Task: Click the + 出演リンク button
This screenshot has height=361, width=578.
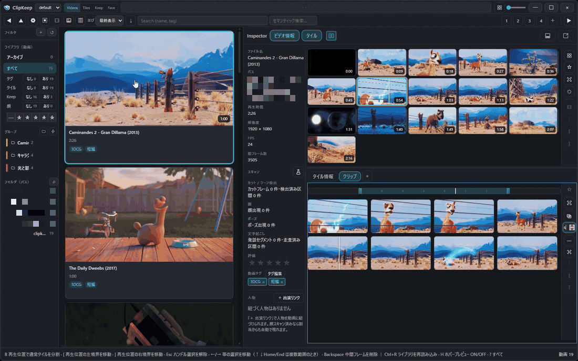Action: tap(289, 298)
